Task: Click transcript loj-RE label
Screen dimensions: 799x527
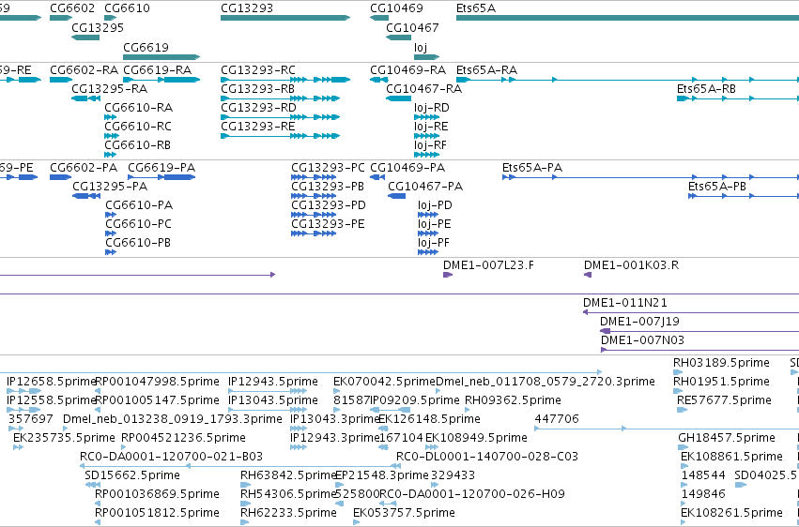Action: pos(431,127)
